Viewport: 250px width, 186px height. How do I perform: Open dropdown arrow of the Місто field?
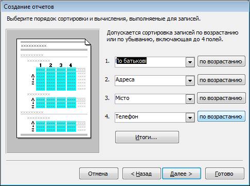tap(190, 99)
